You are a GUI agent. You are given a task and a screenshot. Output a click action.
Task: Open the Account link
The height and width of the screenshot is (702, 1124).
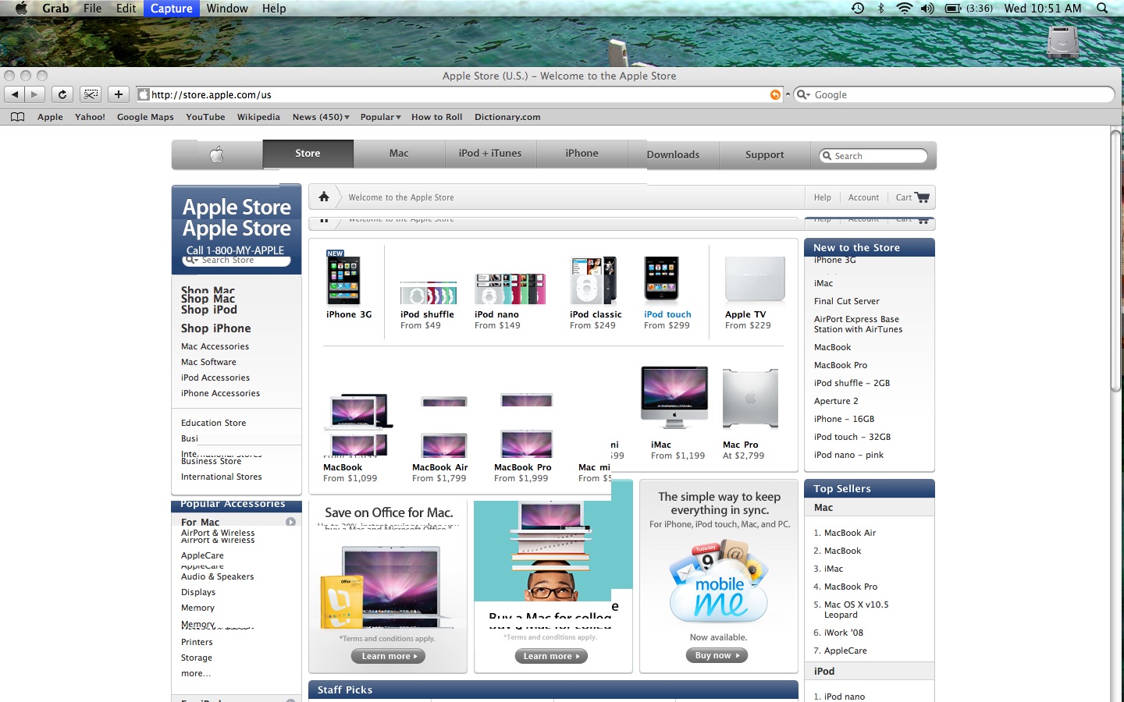click(863, 197)
